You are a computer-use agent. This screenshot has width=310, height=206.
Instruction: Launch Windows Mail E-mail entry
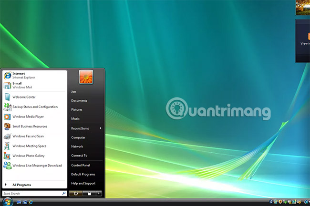pyautogui.click(x=34, y=85)
